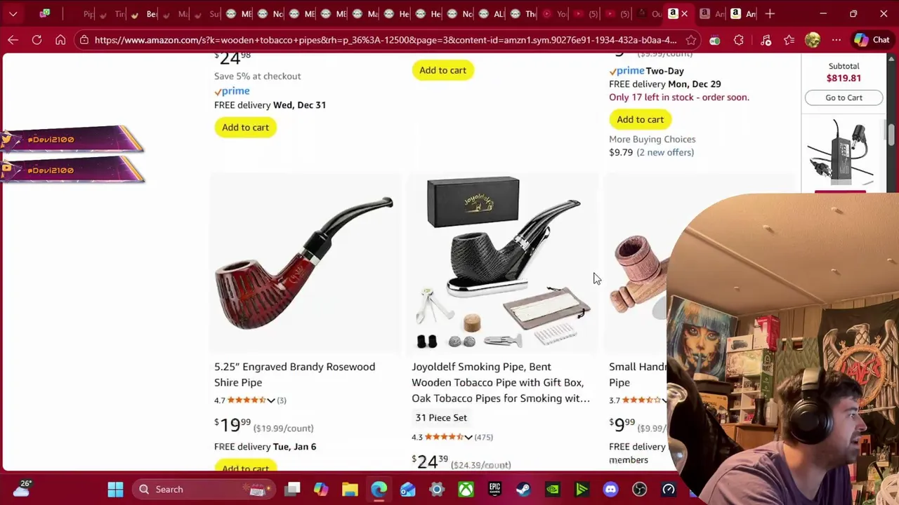The height and width of the screenshot is (505, 899).
Task: Add the $24.98 pipe to cart
Action: point(245,127)
